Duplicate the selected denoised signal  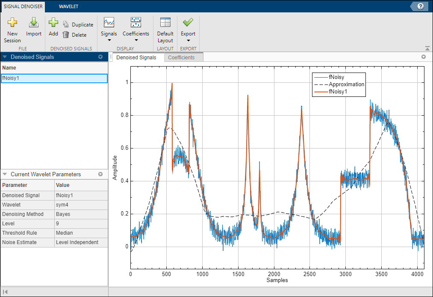click(x=78, y=25)
